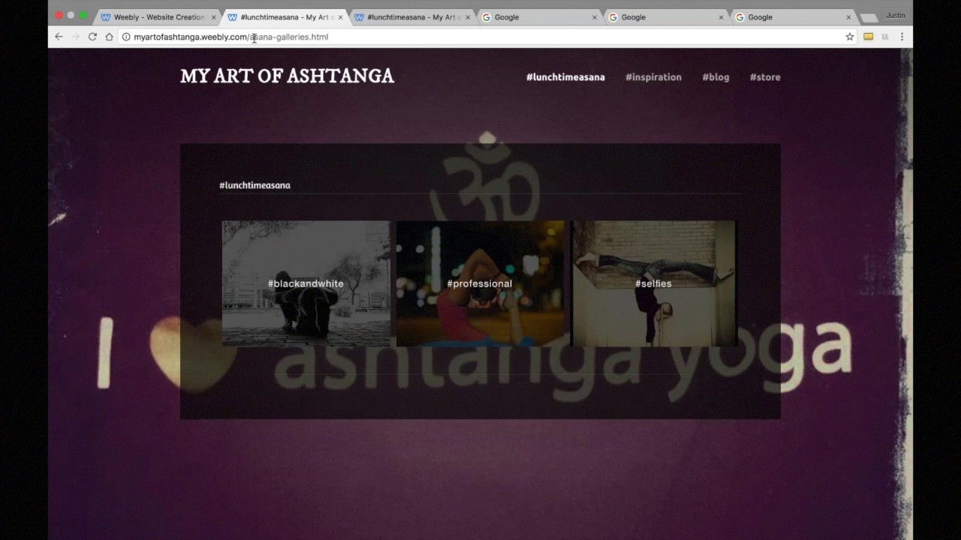Open the Chrome three-dot menu

point(902,37)
